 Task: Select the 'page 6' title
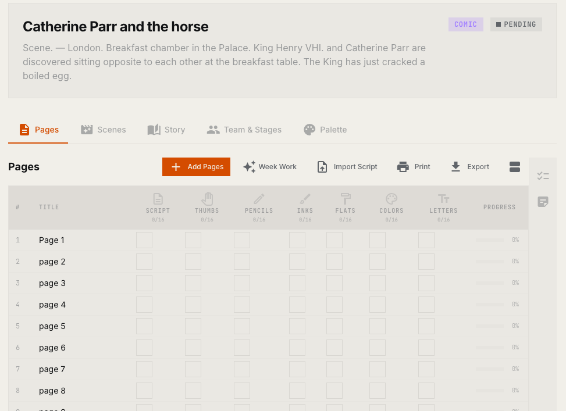(52, 348)
